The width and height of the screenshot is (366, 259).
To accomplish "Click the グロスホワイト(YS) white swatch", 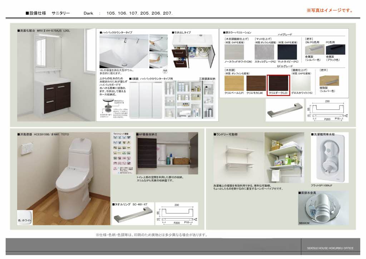I will [x=302, y=83].
